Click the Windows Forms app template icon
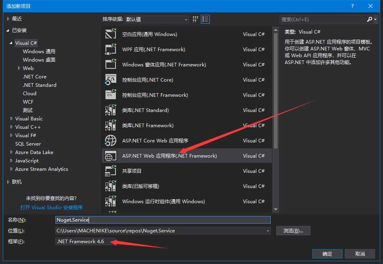 111,64
